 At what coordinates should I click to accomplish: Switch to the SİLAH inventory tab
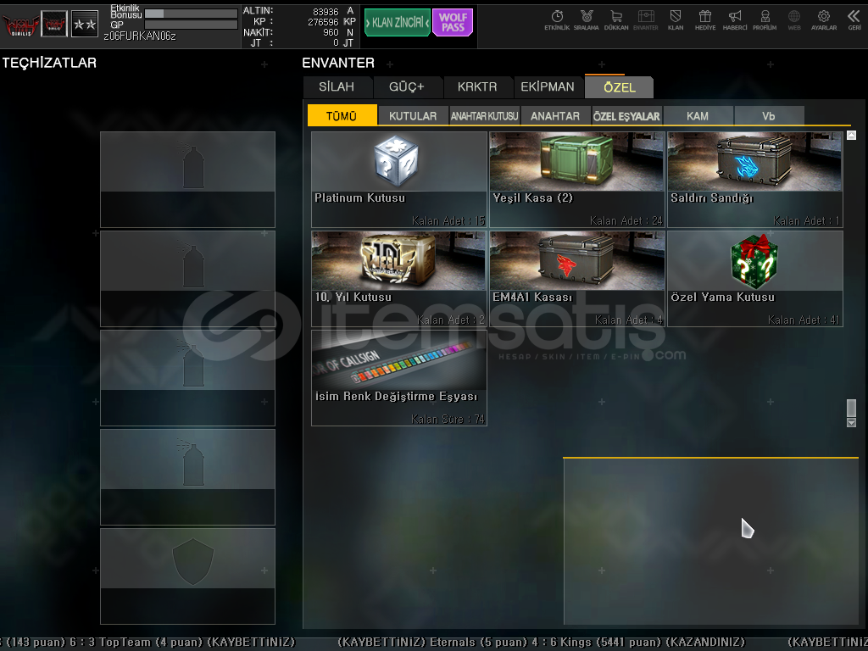pyautogui.click(x=337, y=87)
